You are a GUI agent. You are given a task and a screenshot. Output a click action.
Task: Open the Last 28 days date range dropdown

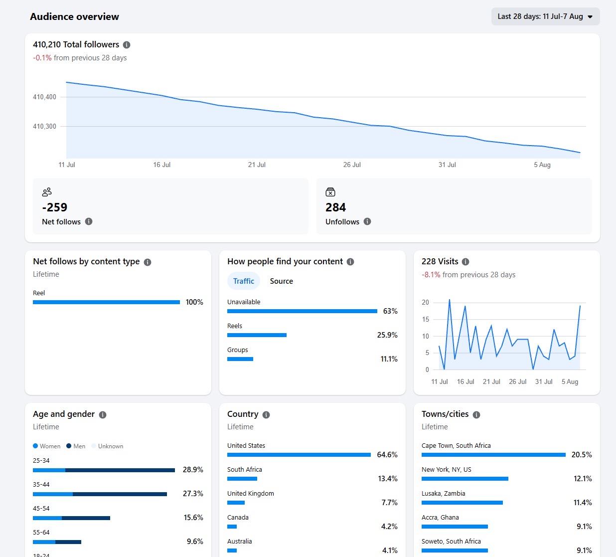click(545, 16)
